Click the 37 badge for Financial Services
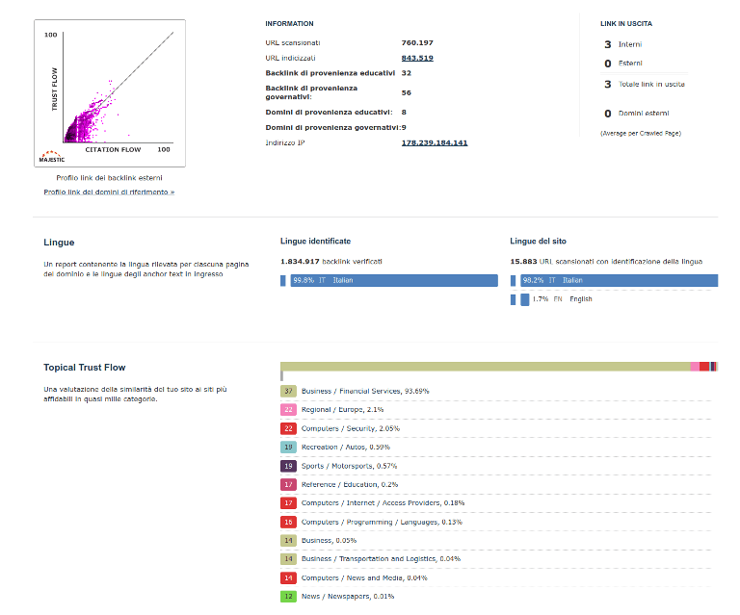This screenshot has width=740, height=615. [288, 391]
